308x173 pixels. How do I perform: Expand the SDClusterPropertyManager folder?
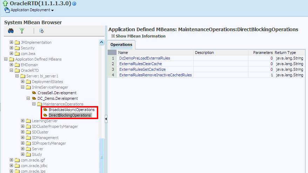22,126
